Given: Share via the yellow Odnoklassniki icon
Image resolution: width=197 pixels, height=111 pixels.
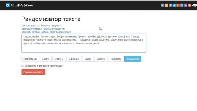Looking at the screenshot, I should (x=167, y=5).
